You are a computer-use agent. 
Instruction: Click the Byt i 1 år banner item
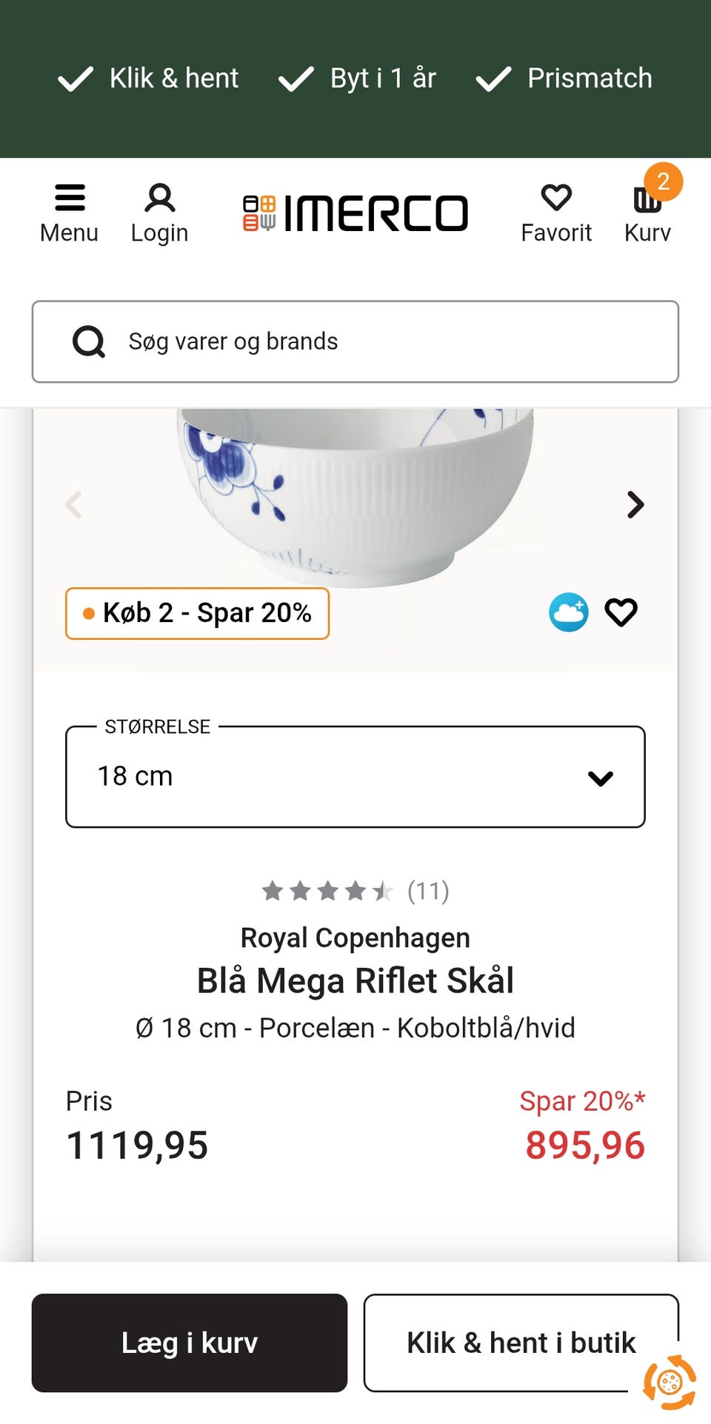(358, 78)
